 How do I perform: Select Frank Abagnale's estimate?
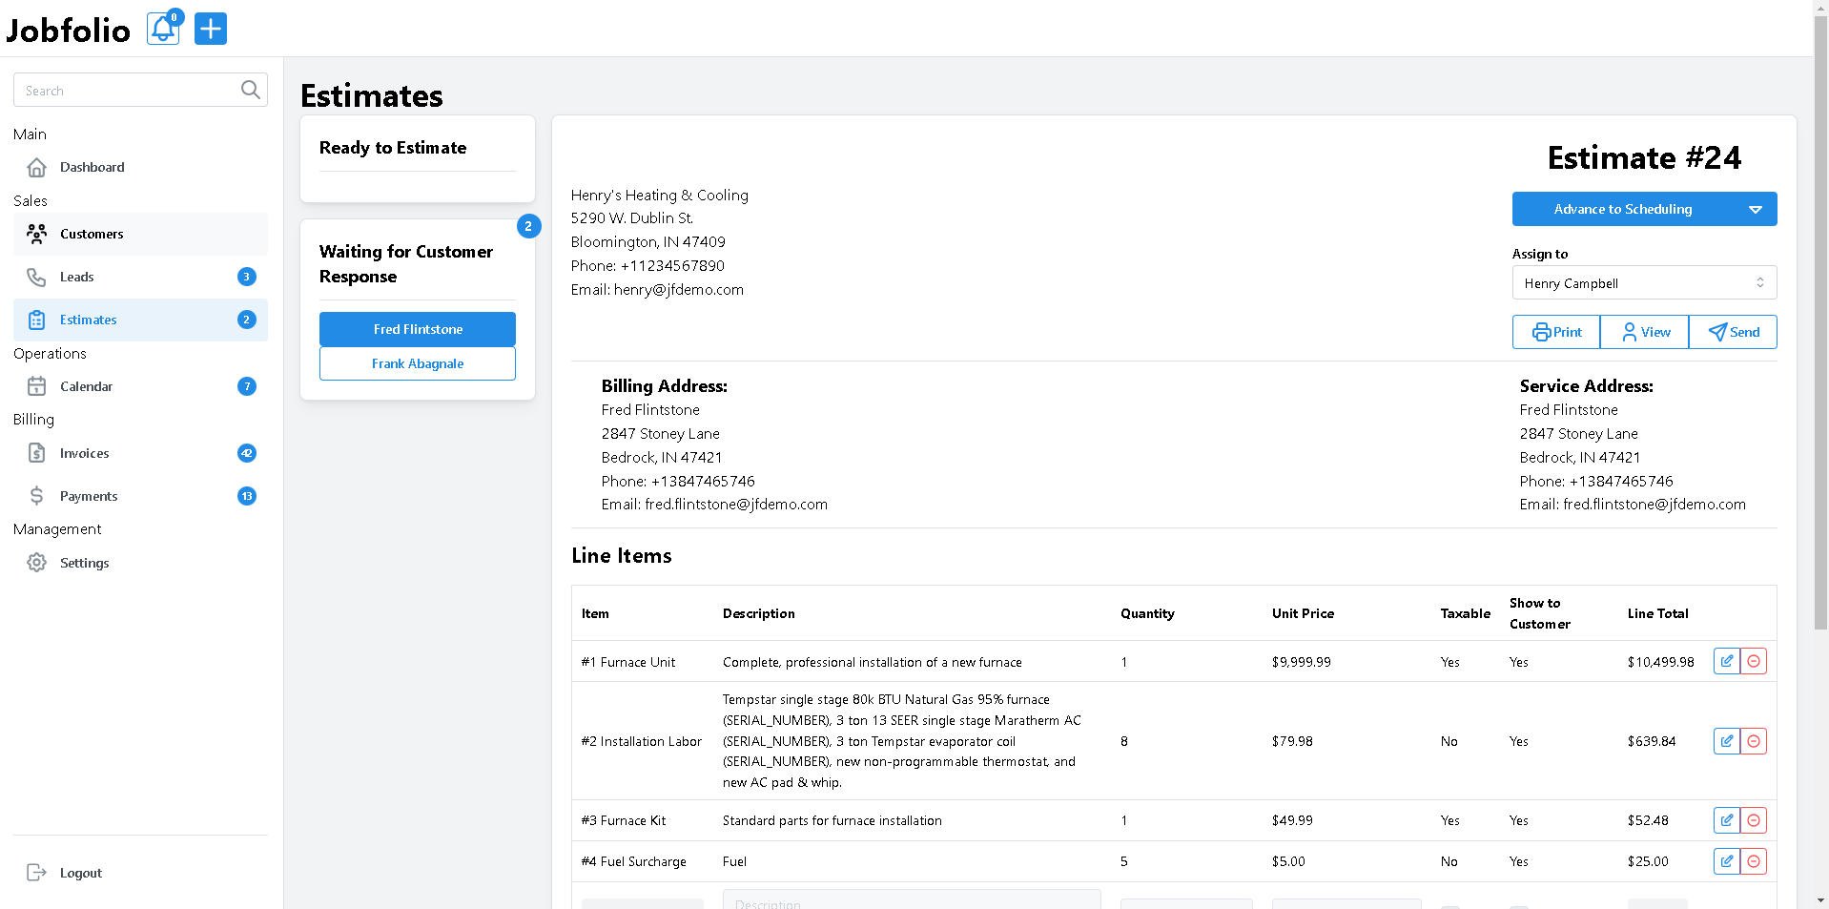point(418,363)
